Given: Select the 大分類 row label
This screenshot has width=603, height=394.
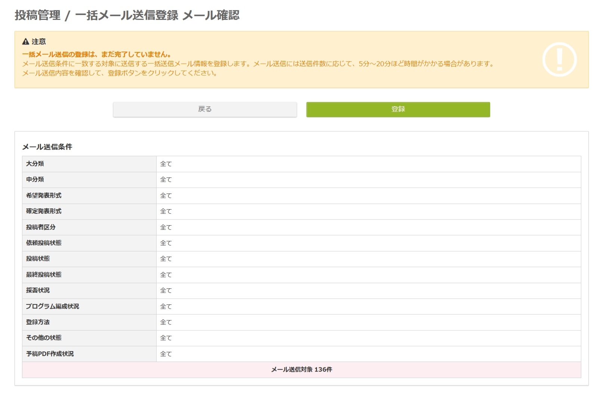Looking at the screenshot, I should click(35, 164).
